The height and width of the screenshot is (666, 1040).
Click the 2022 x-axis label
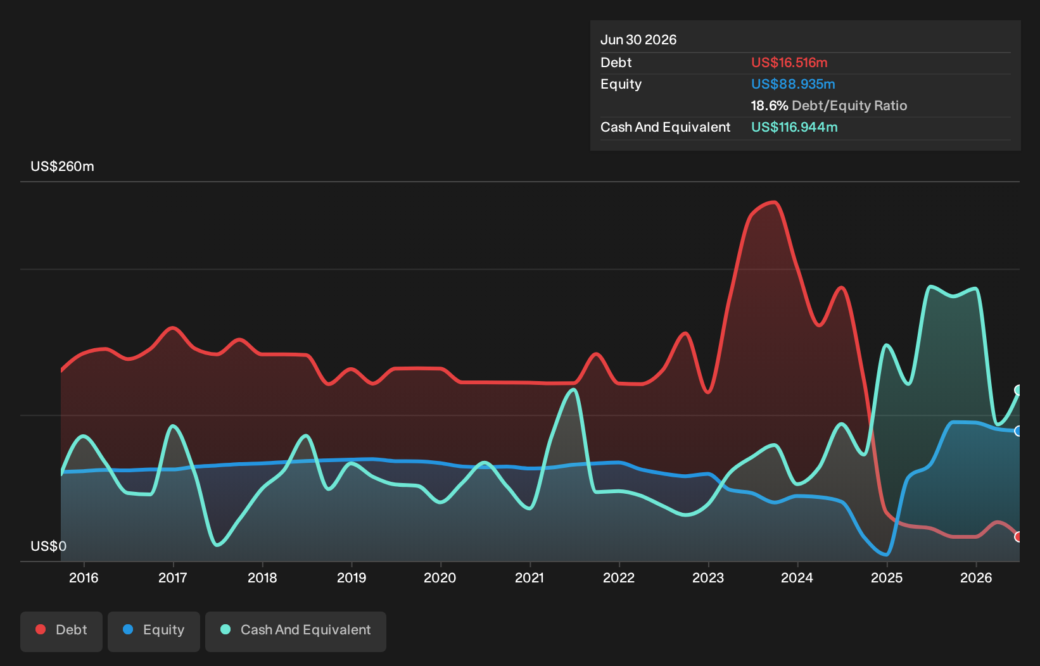[x=619, y=577]
